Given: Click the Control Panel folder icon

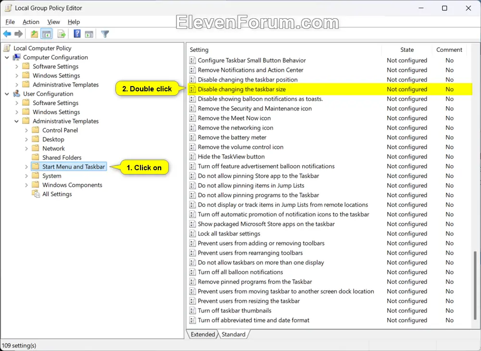Looking at the screenshot, I should click(36, 130).
